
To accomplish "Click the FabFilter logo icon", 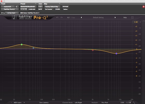I will pyautogui.click(x=14, y=17).
